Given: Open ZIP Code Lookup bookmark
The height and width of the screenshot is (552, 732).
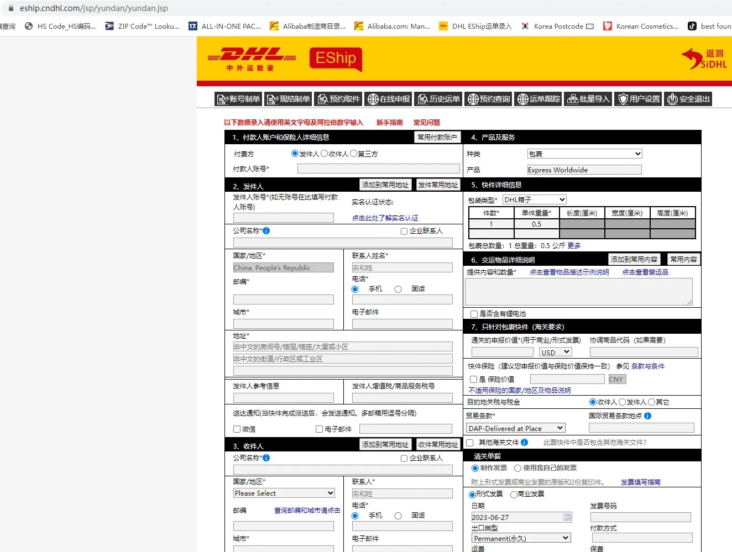Looking at the screenshot, I should coord(143,26).
